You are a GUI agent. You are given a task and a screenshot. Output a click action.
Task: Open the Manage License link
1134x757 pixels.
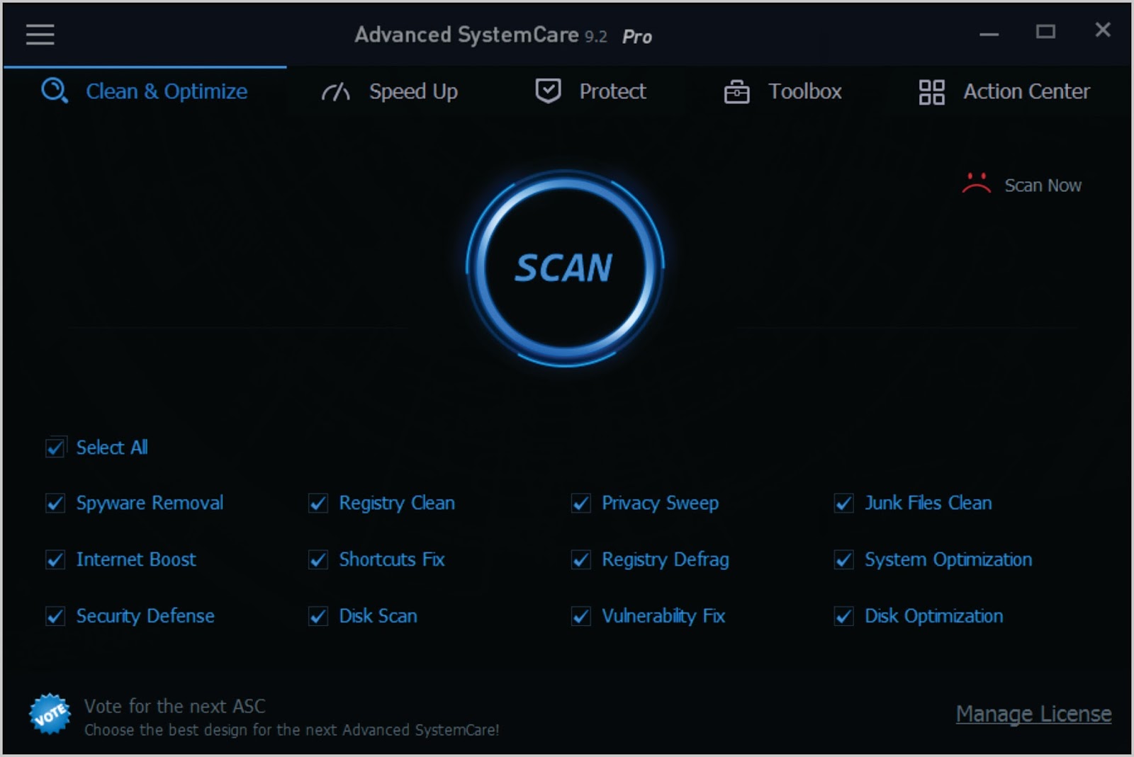1033,714
